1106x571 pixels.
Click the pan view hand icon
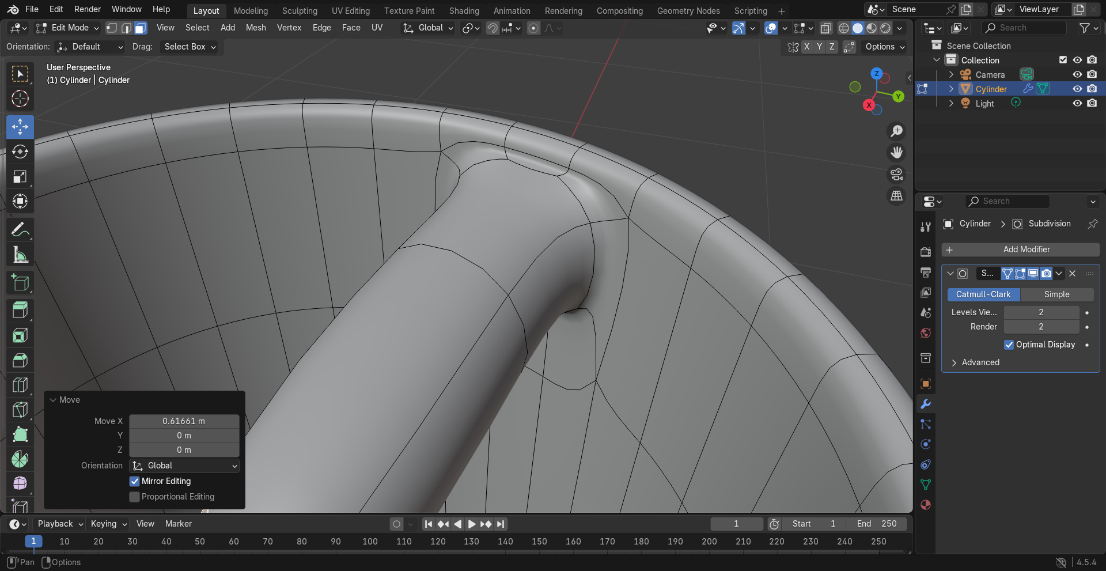896,153
